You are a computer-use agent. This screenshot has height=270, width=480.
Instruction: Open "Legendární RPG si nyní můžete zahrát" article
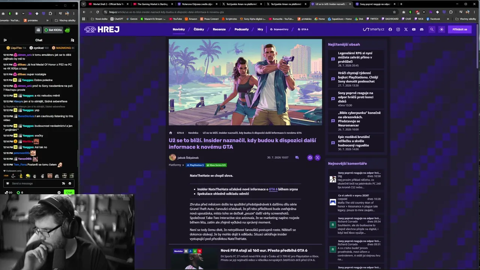[x=355, y=57]
